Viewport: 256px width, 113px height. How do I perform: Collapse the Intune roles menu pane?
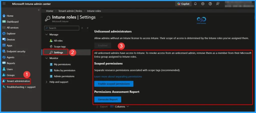(x=88, y=28)
